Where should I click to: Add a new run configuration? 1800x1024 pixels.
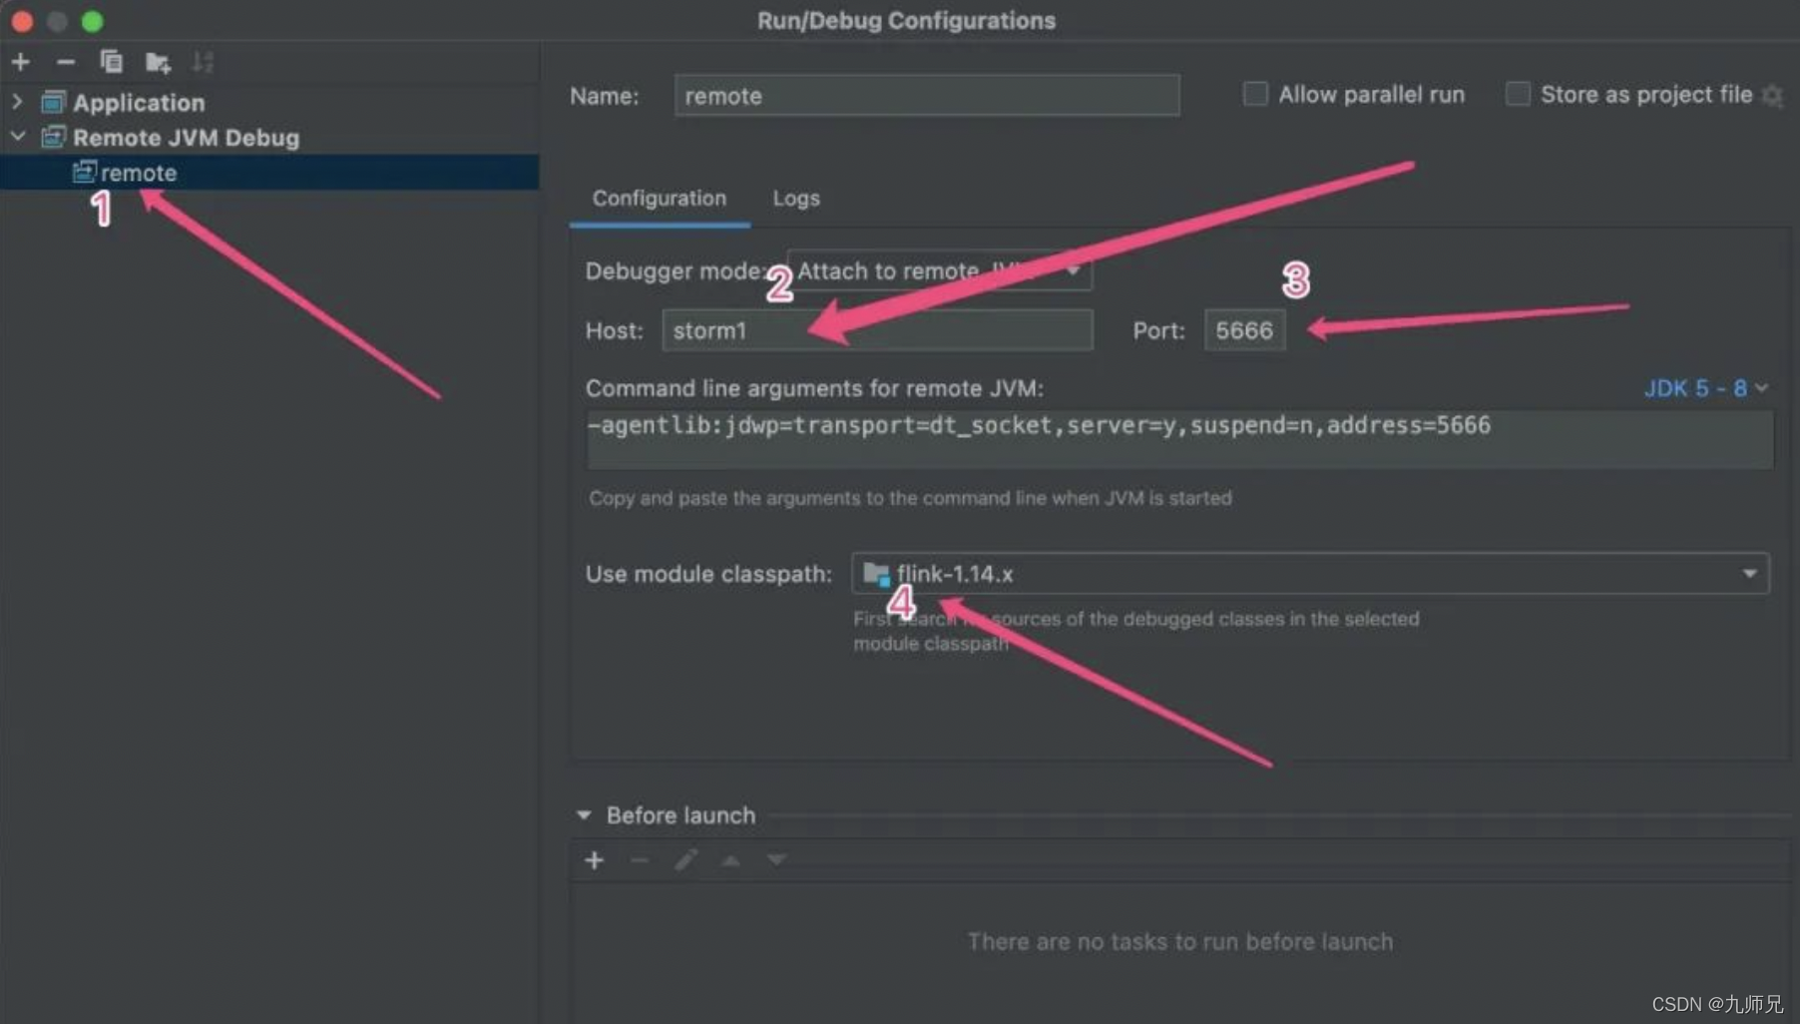[x=21, y=62]
